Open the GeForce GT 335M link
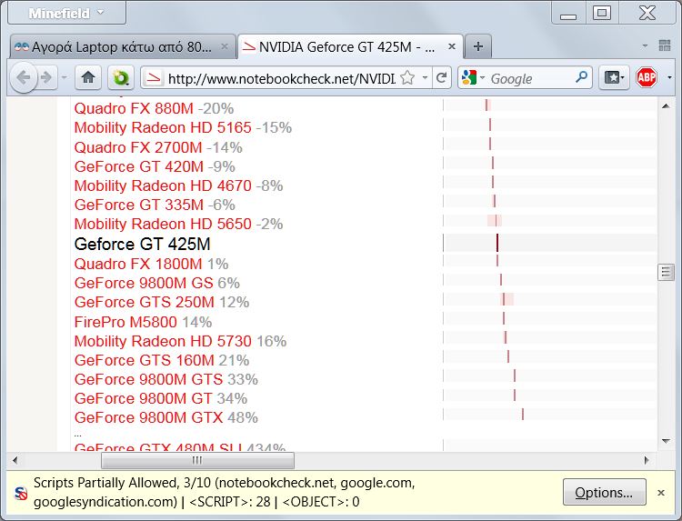 (x=139, y=205)
